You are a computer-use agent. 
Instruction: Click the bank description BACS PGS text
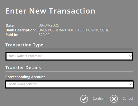74,30
